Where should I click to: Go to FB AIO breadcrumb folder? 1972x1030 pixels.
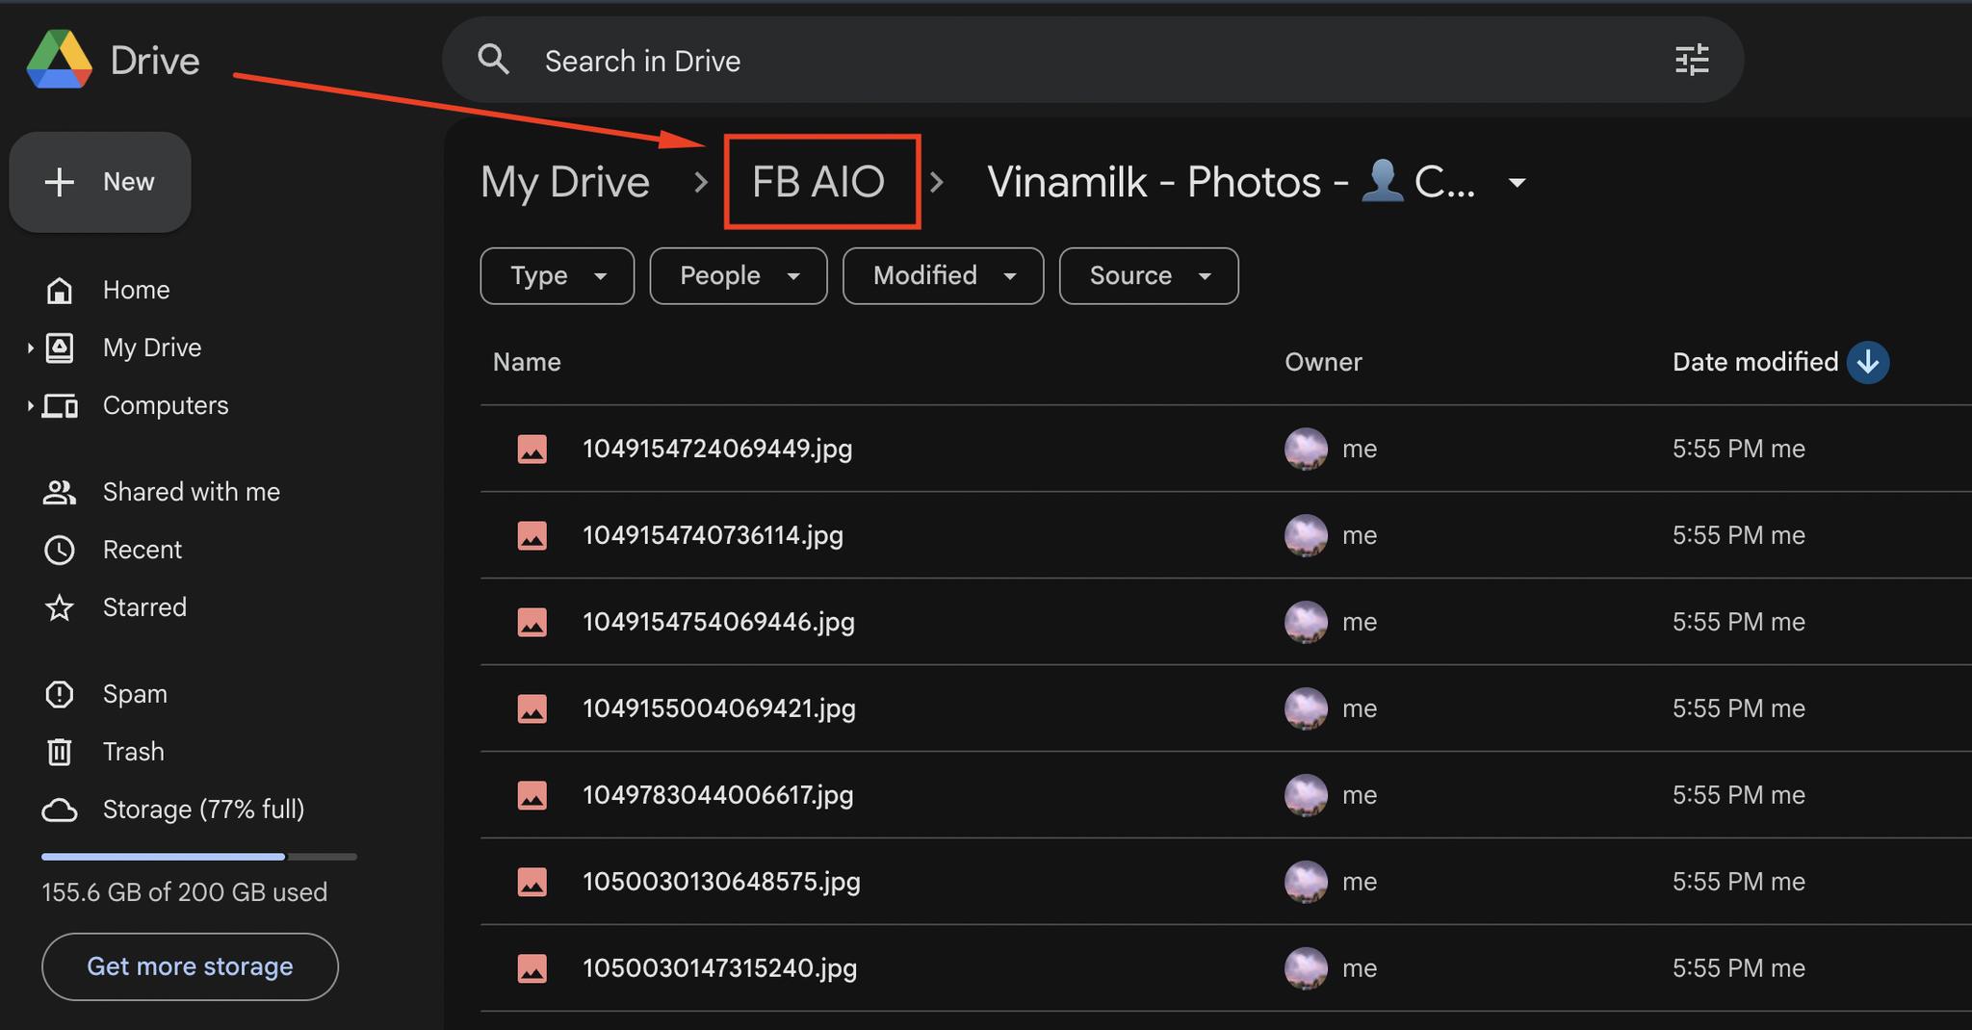(x=818, y=182)
